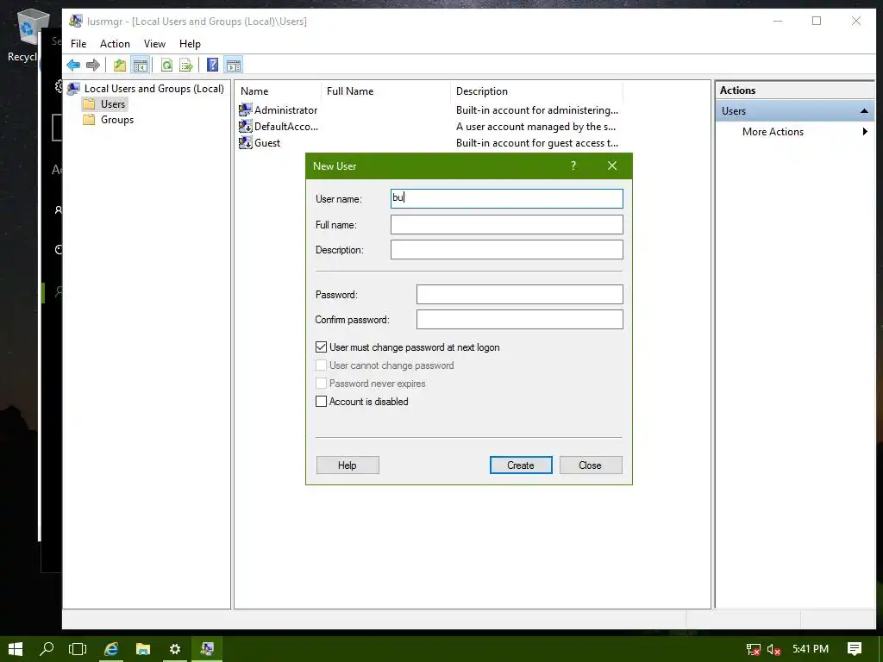This screenshot has width=883, height=662.
Task: Click 'Built-in account for administering...' description
Action: [x=536, y=109]
